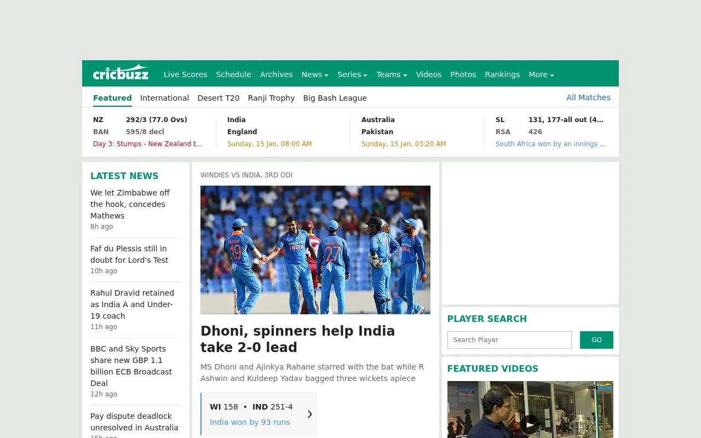Open the SL vs RSA match result
Image resolution: width=701 pixels, height=438 pixels.
coord(551,132)
